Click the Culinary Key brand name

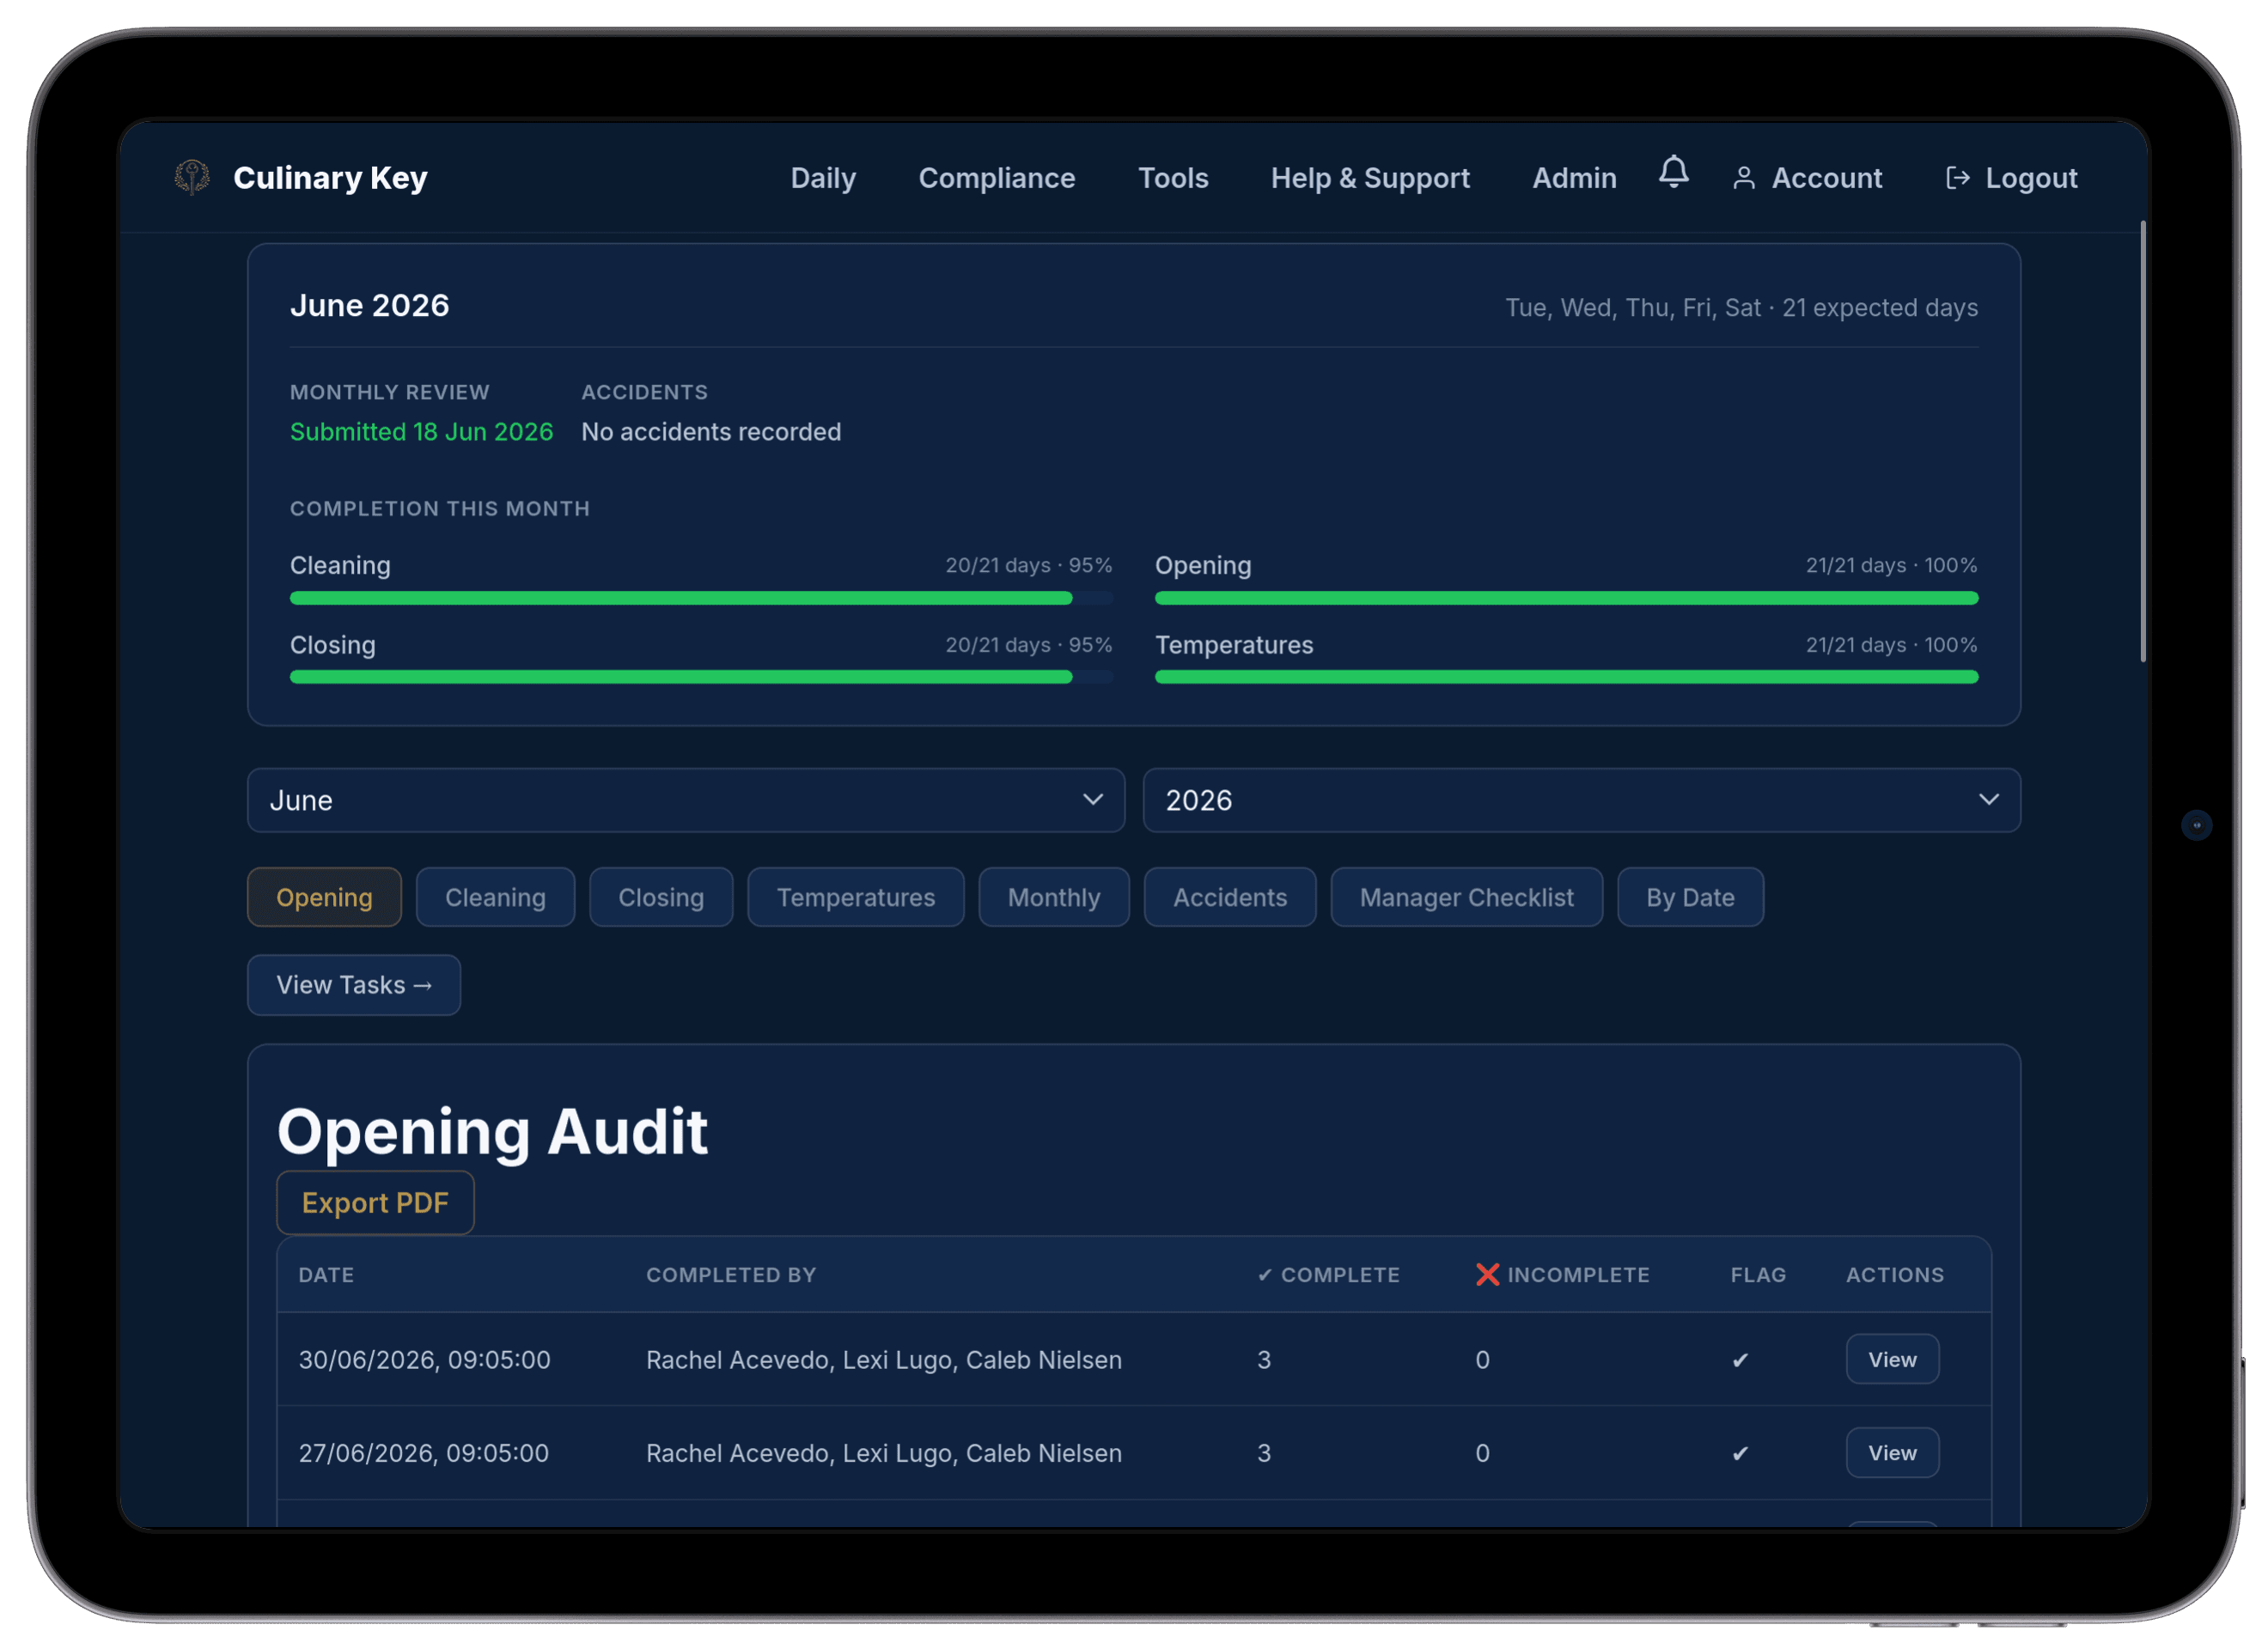(330, 178)
